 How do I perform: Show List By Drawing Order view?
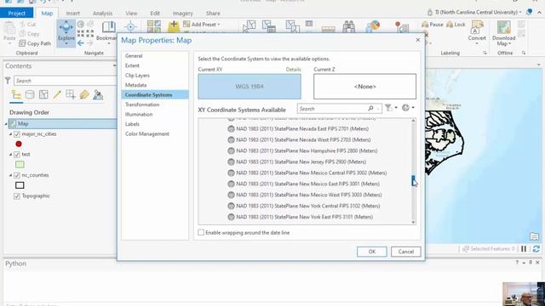[x=16, y=94]
